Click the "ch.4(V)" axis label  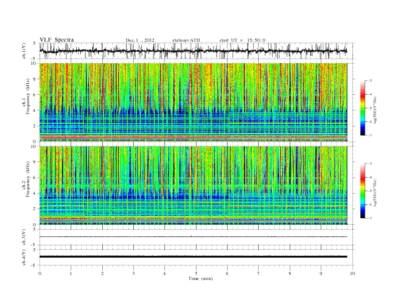[x=24, y=257]
